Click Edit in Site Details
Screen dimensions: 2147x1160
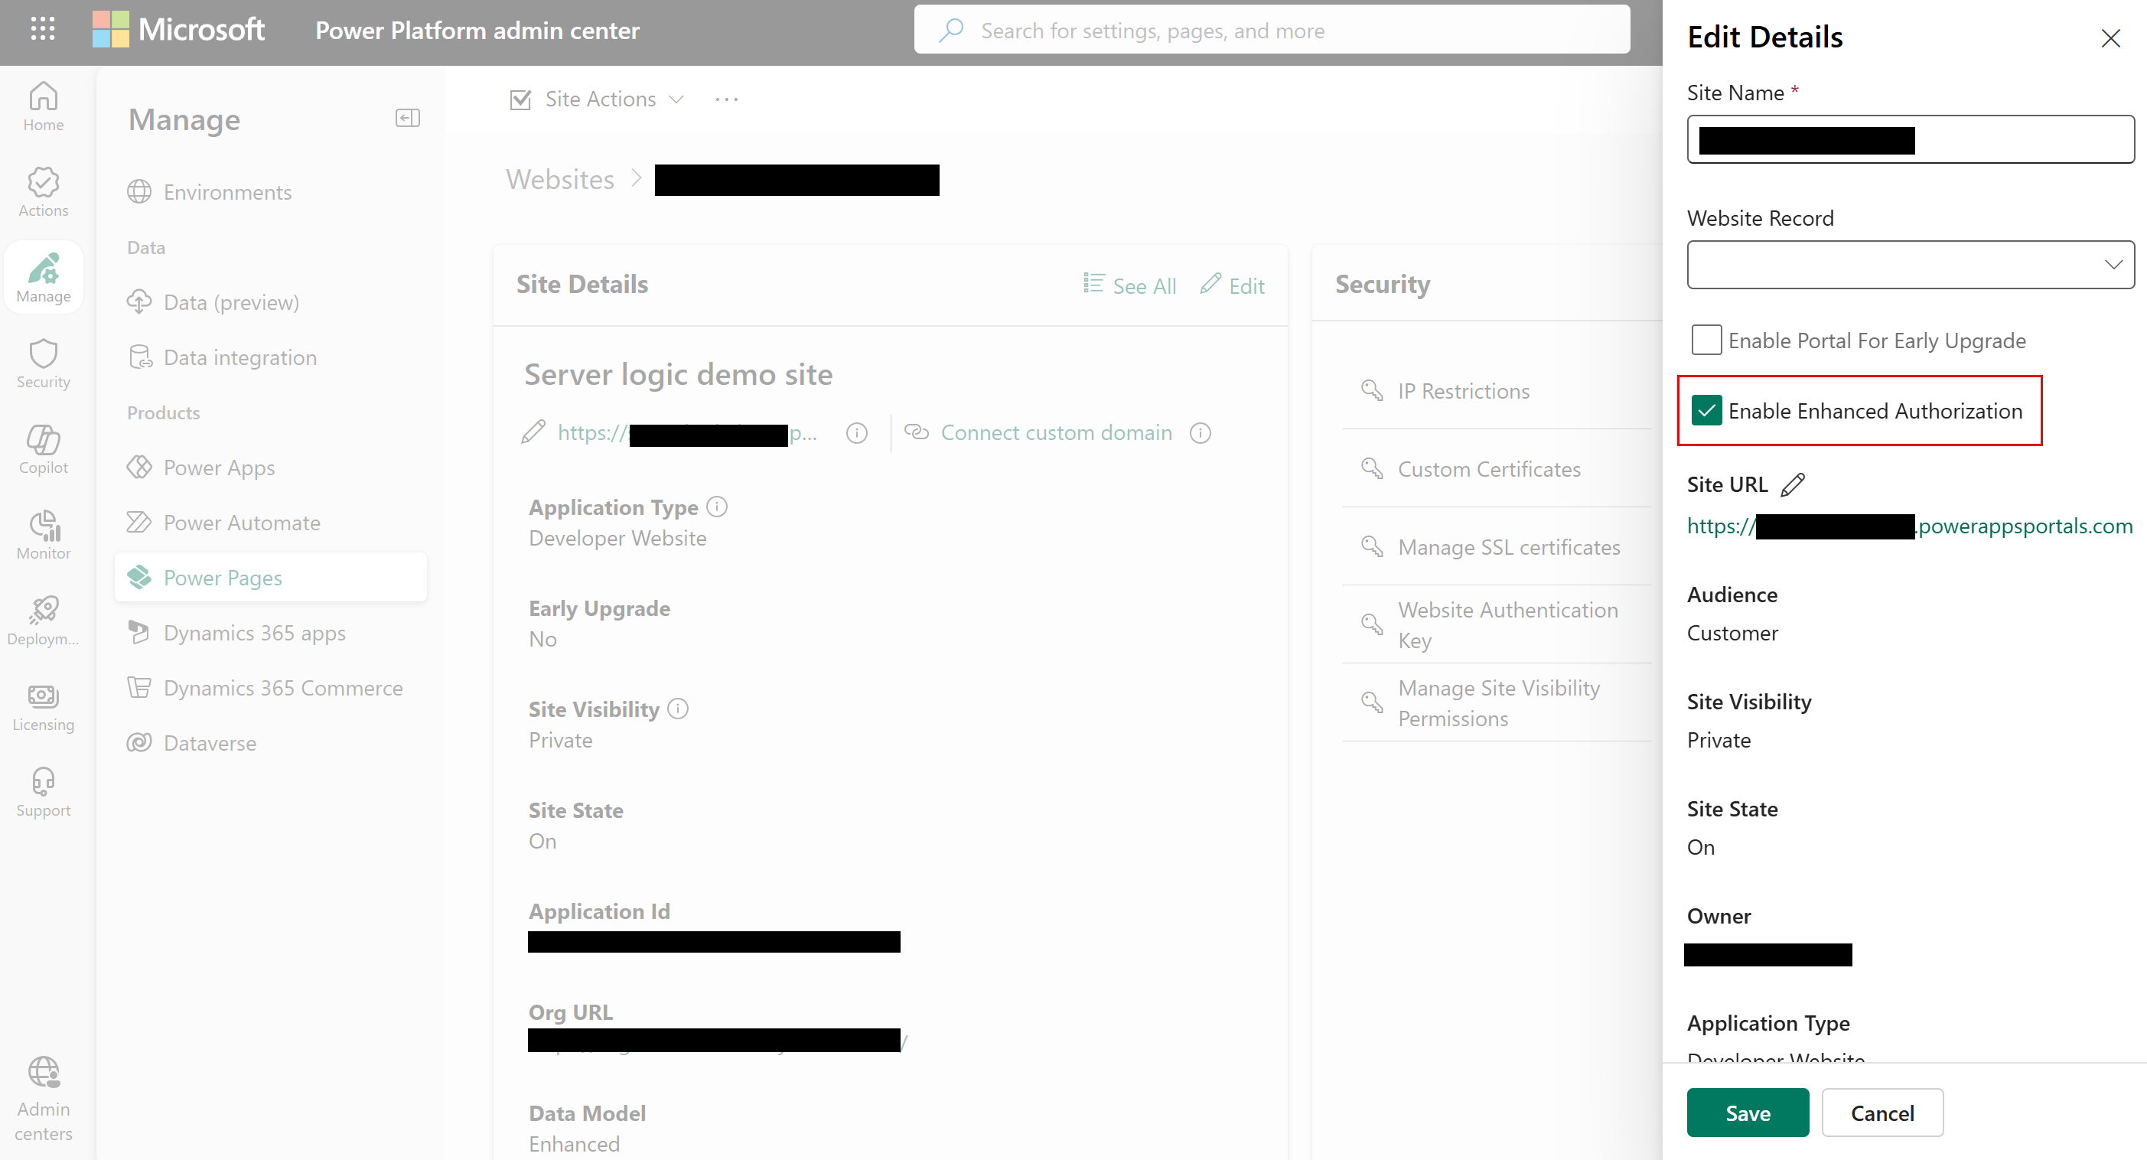1232,285
